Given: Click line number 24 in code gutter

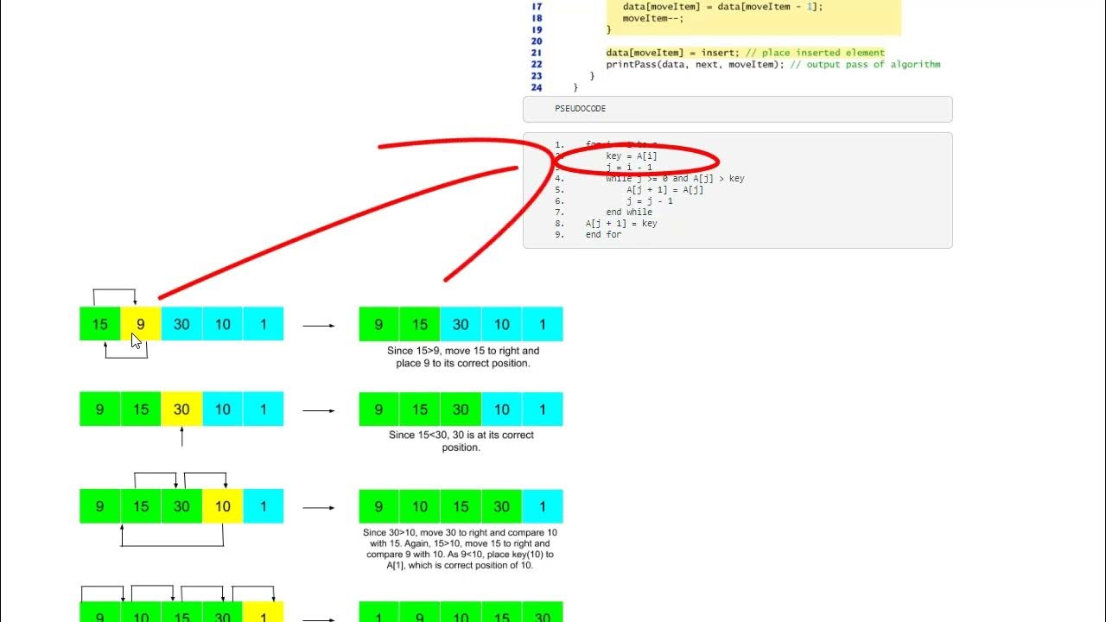Looking at the screenshot, I should coord(537,87).
